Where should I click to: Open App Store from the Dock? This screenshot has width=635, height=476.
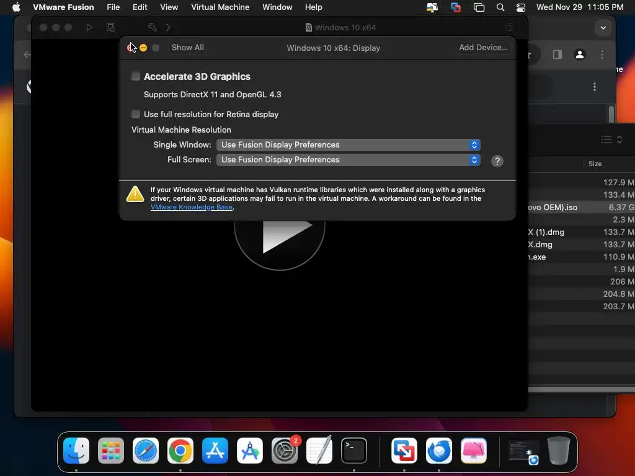(x=215, y=451)
